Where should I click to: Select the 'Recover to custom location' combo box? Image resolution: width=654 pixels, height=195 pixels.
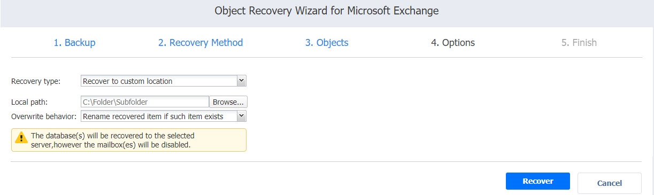coord(164,81)
